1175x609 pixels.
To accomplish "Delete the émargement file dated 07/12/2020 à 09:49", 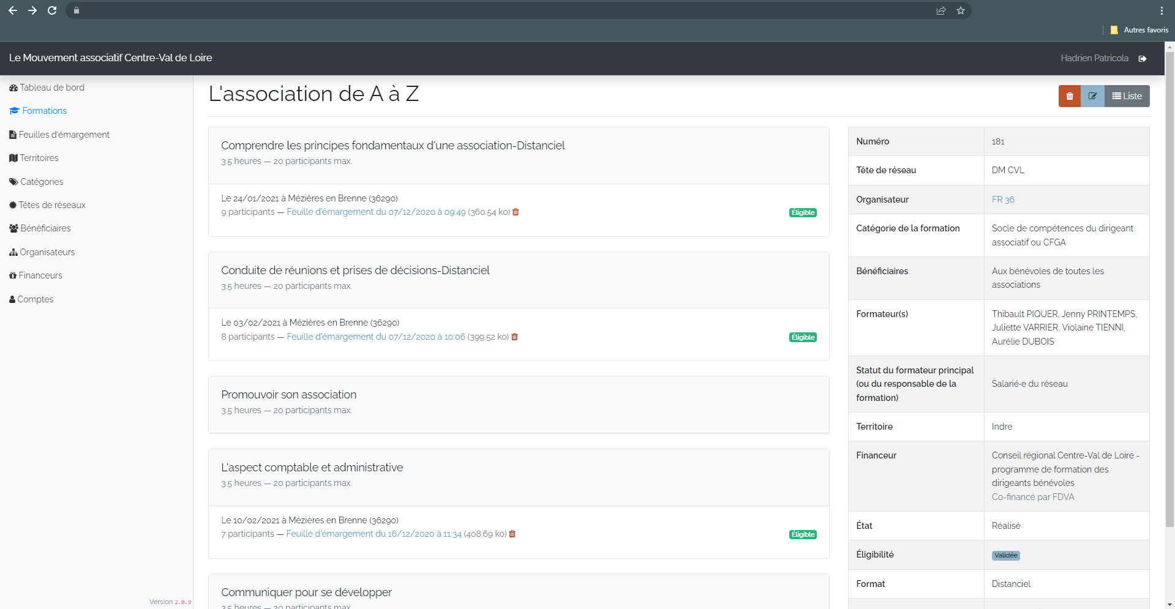I will click(515, 212).
